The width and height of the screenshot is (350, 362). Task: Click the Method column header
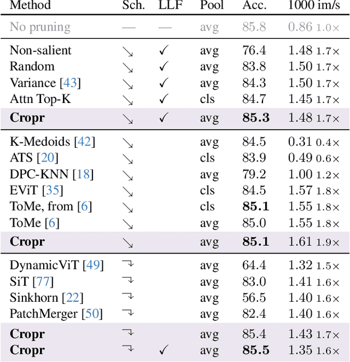[x=30, y=6]
